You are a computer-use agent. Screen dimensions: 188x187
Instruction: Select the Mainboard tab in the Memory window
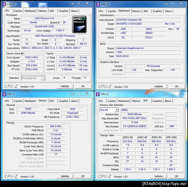tap(30, 101)
